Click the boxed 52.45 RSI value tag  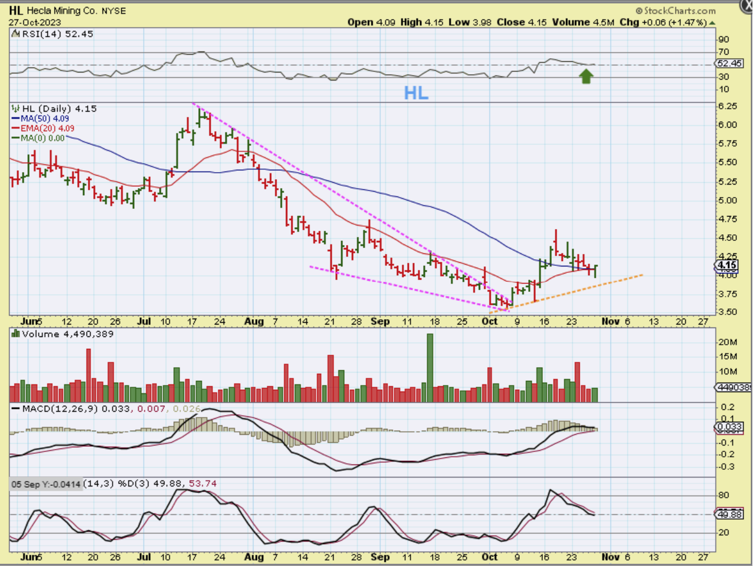pos(729,63)
